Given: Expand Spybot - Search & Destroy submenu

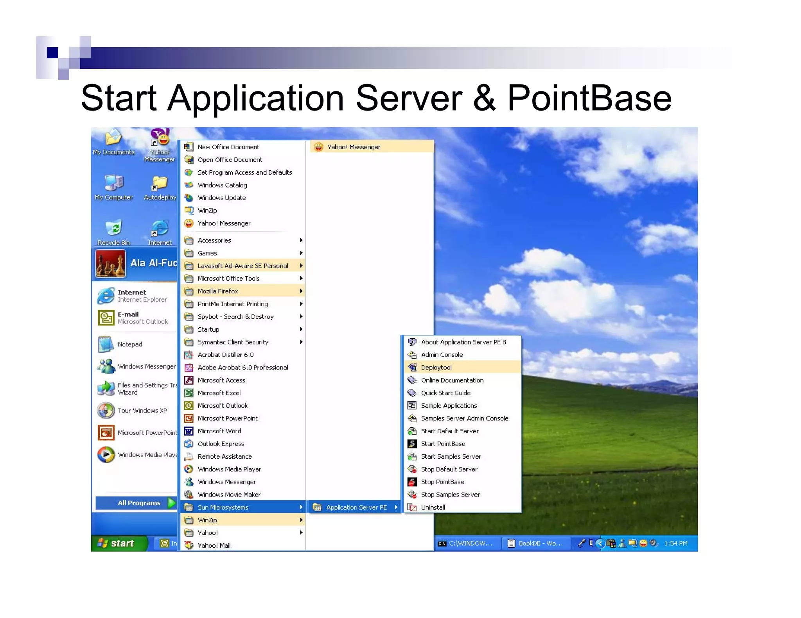Looking at the screenshot, I should point(243,316).
